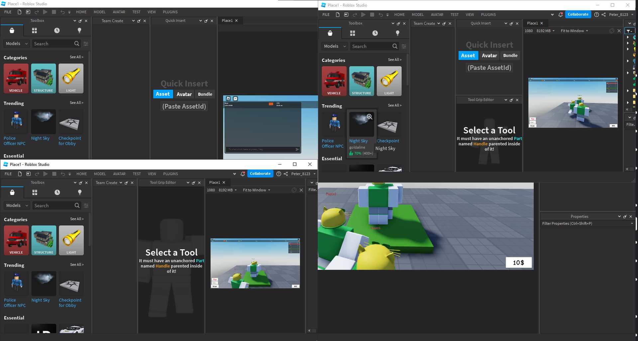The height and width of the screenshot is (341, 638).
Task: Click notification bell in right window
Action: 561,15
